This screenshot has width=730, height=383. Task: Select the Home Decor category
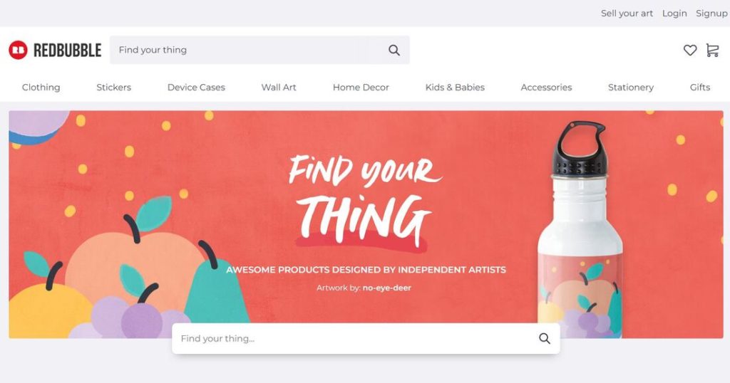[x=361, y=88]
